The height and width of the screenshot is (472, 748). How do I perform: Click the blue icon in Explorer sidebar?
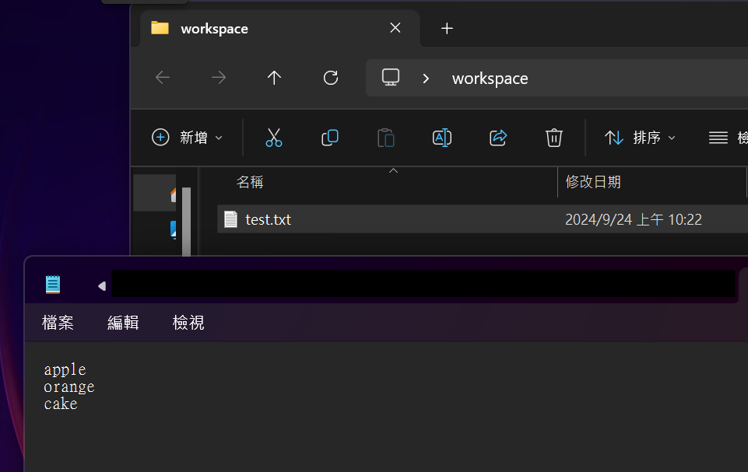point(173,229)
